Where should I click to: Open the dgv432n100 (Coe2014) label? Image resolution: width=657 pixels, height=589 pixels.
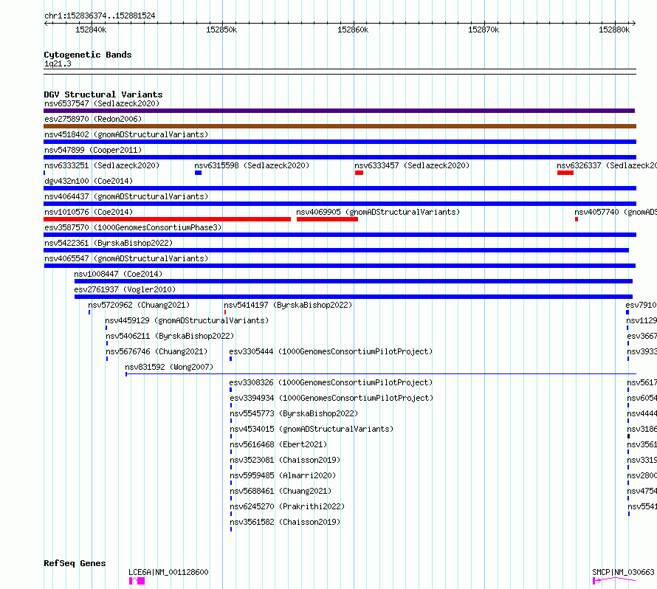89,181
